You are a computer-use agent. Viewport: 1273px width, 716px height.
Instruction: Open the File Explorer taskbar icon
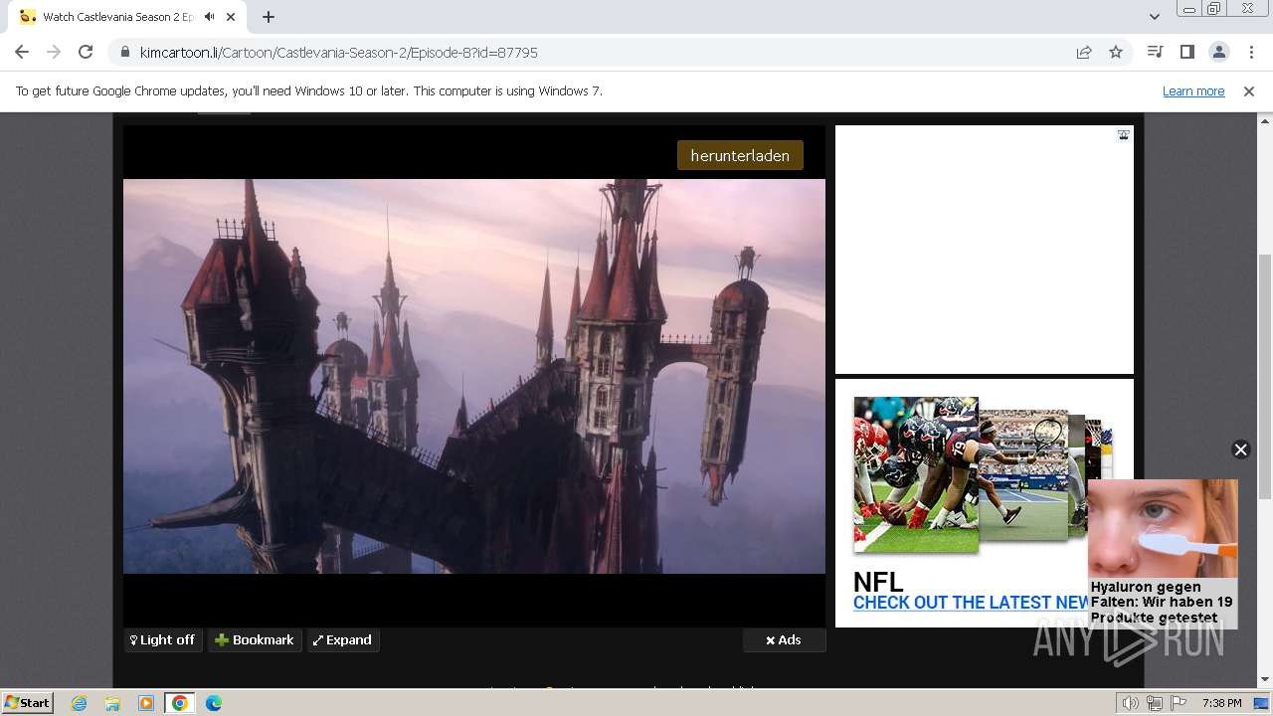pos(112,703)
